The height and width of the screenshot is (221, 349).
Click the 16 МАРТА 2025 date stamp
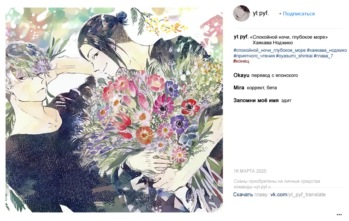(250, 171)
